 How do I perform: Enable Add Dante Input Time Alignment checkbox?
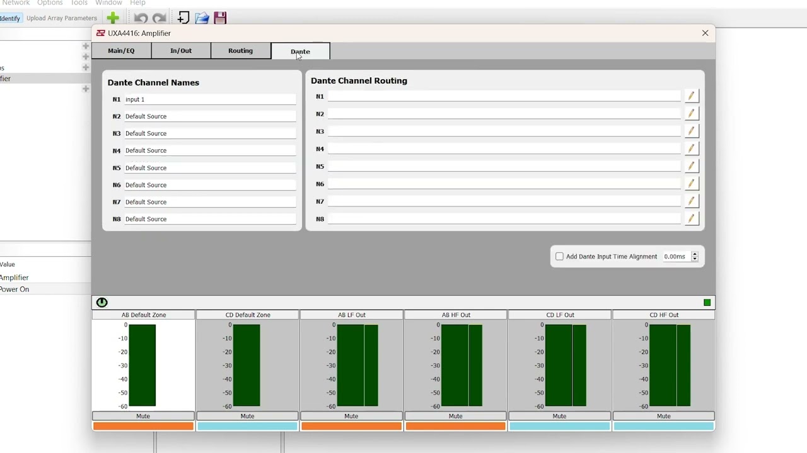tap(559, 256)
